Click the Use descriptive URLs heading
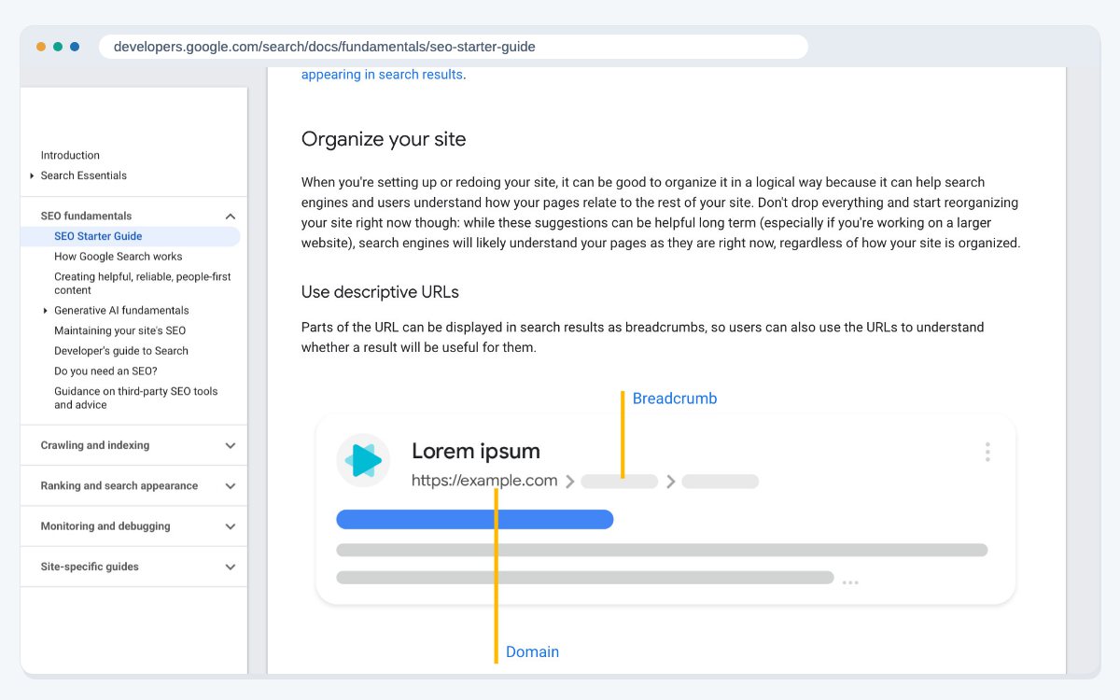Image resolution: width=1120 pixels, height=700 pixels. 380,292
